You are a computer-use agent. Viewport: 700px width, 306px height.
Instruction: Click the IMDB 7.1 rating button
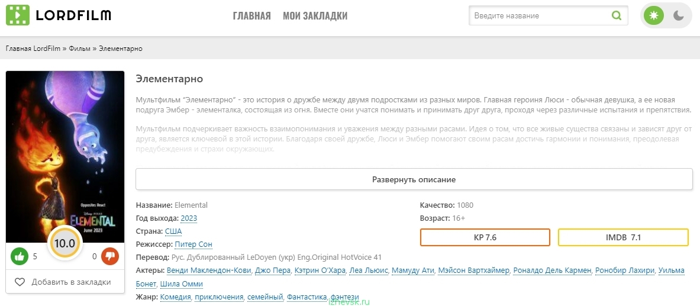623,237
